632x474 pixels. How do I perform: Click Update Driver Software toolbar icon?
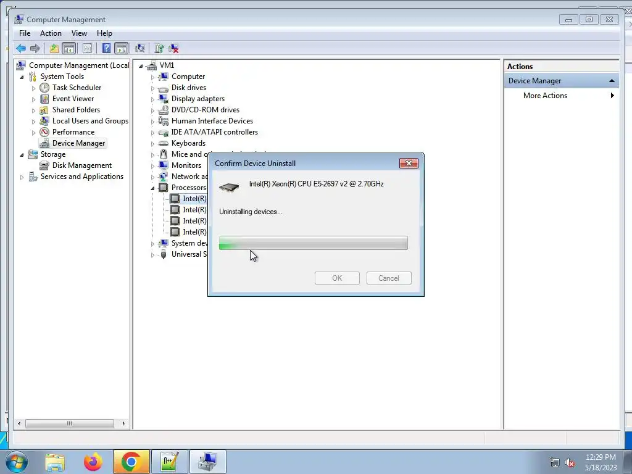pyautogui.click(x=159, y=48)
